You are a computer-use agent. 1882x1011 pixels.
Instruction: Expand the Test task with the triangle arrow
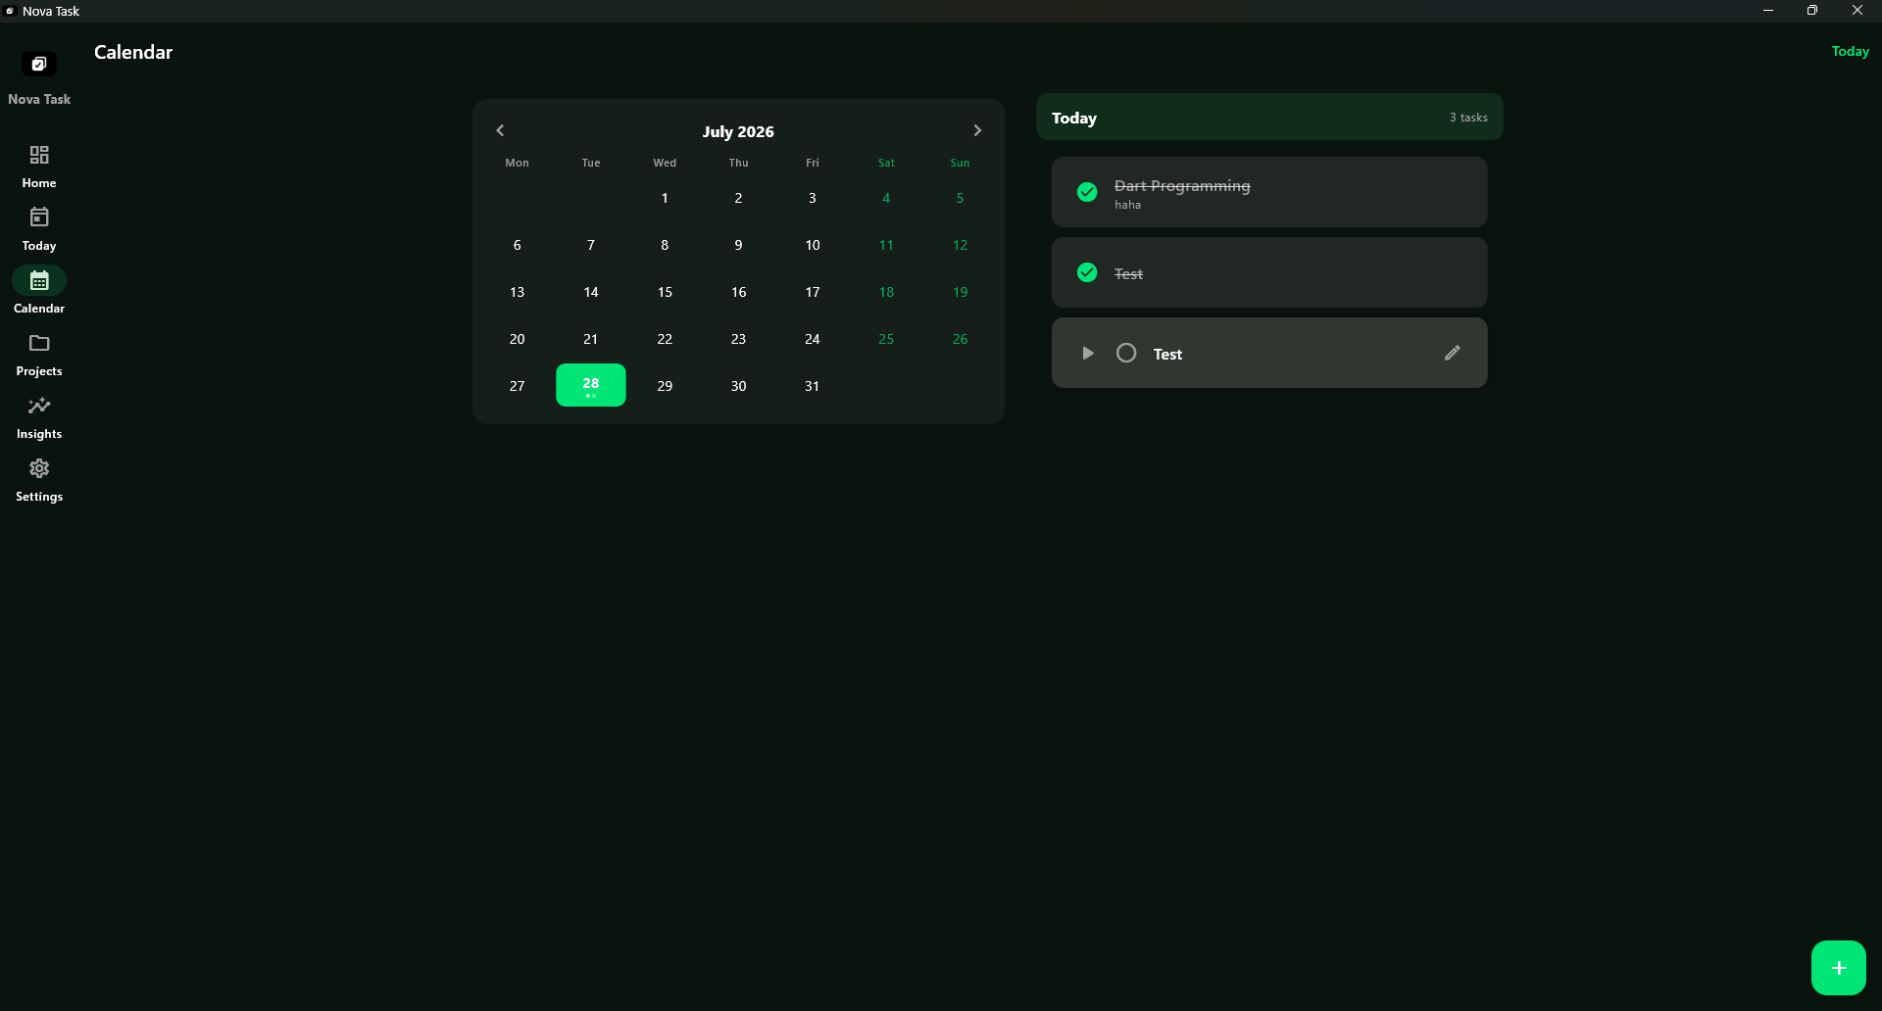tap(1088, 353)
